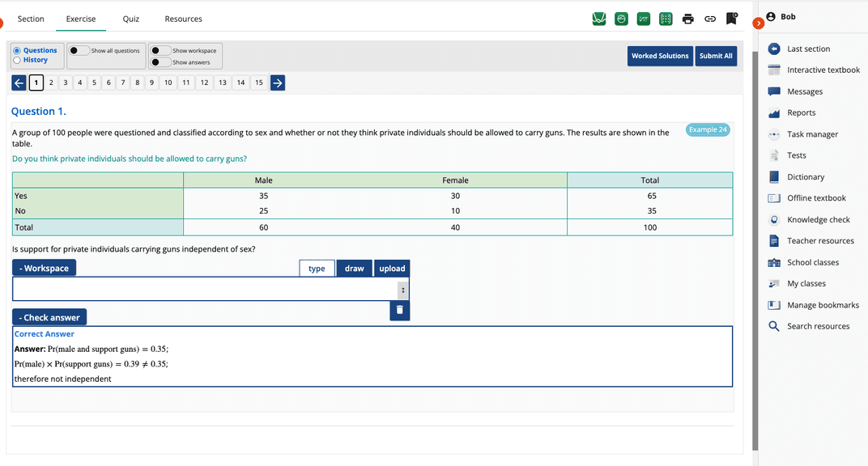Toggle Show all questions switch
This screenshot has width=868, height=466.
click(x=79, y=50)
